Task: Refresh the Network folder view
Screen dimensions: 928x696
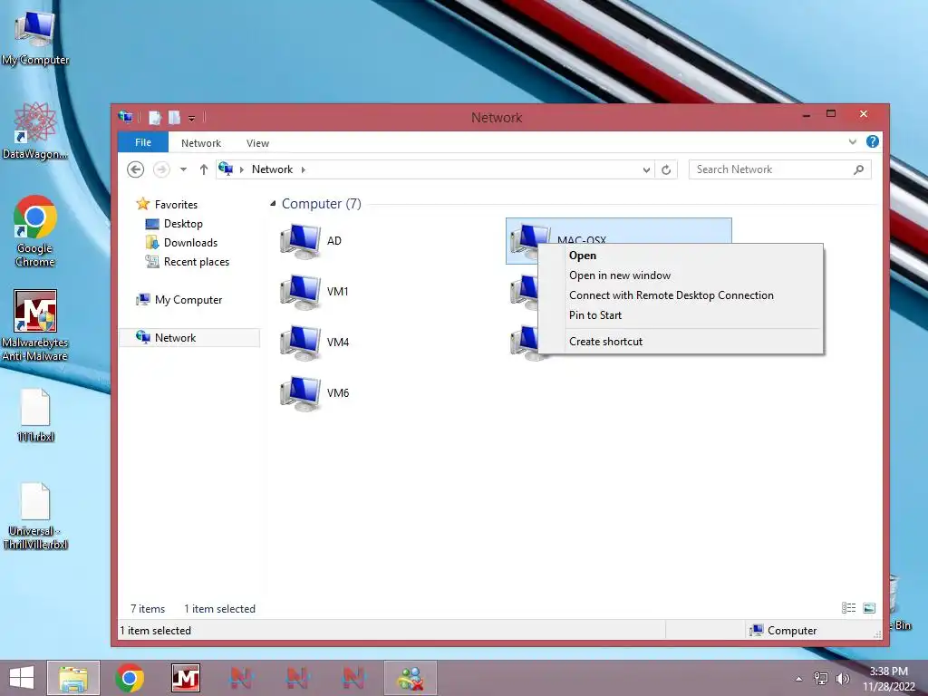Action: point(666,169)
